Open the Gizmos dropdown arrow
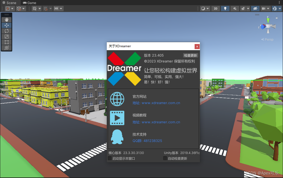This screenshot has height=178, width=283. (x=280, y=9)
